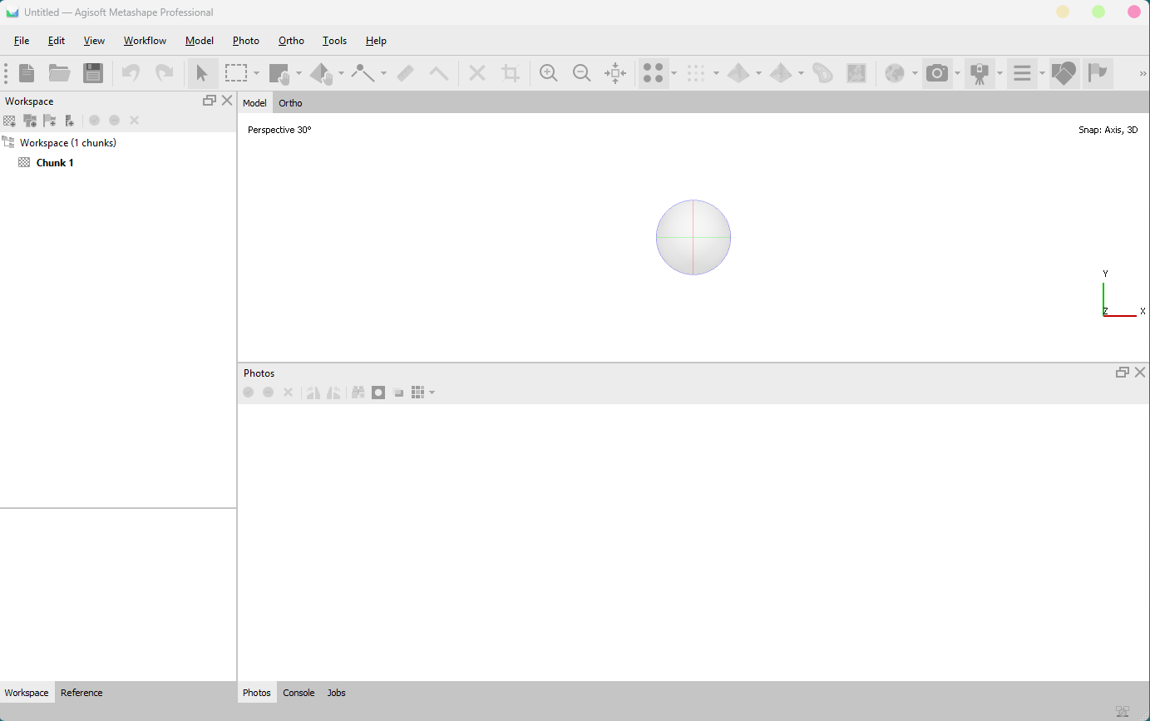1150x721 pixels.
Task: Select the Draw Polyline tool
Action: [x=363, y=73]
